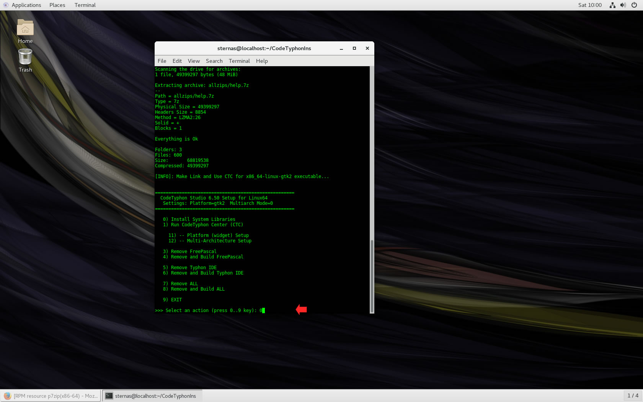
Task: Open the Home folder desktop icon
Action: tap(25, 31)
